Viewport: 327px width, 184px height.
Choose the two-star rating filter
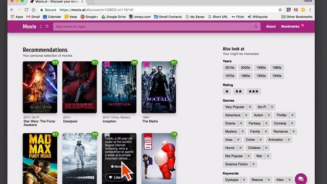(x=239, y=91)
